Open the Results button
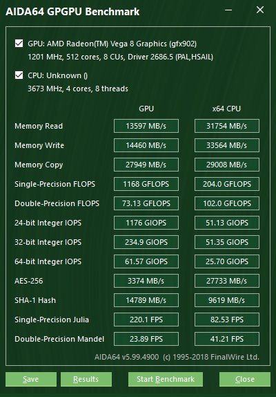The image size is (276, 397). pos(86,379)
